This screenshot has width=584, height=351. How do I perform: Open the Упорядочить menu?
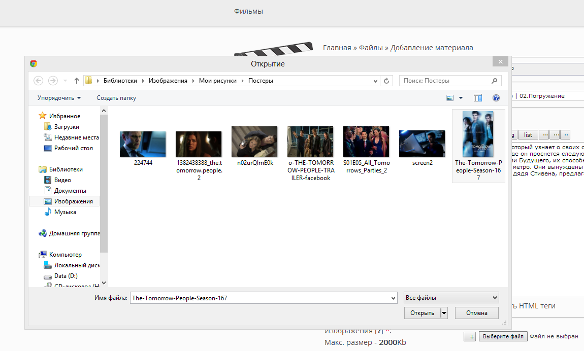(59, 98)
